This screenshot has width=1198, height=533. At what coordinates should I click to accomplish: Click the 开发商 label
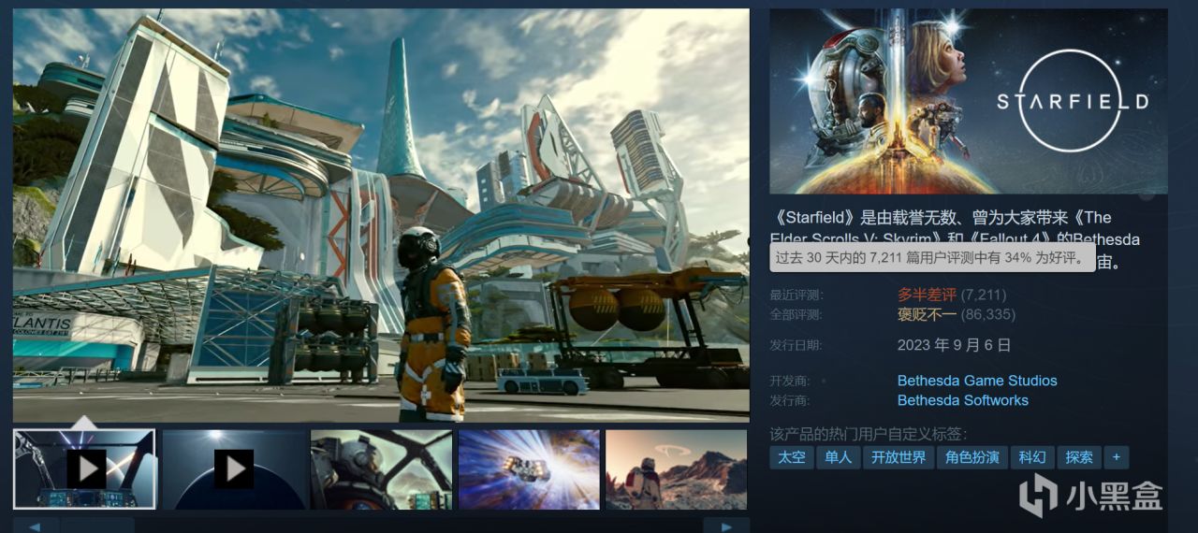pos(791,381)
